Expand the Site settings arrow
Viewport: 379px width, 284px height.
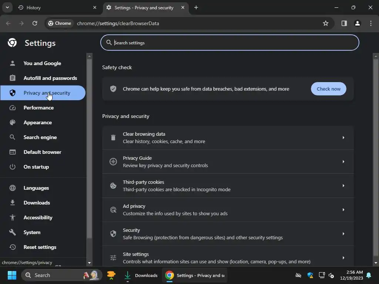click(x=343, y=258)
